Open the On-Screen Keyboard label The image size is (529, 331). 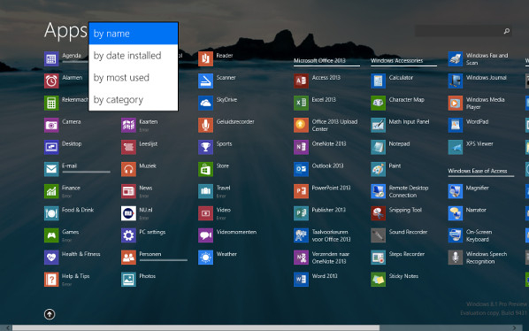point(479,235)
